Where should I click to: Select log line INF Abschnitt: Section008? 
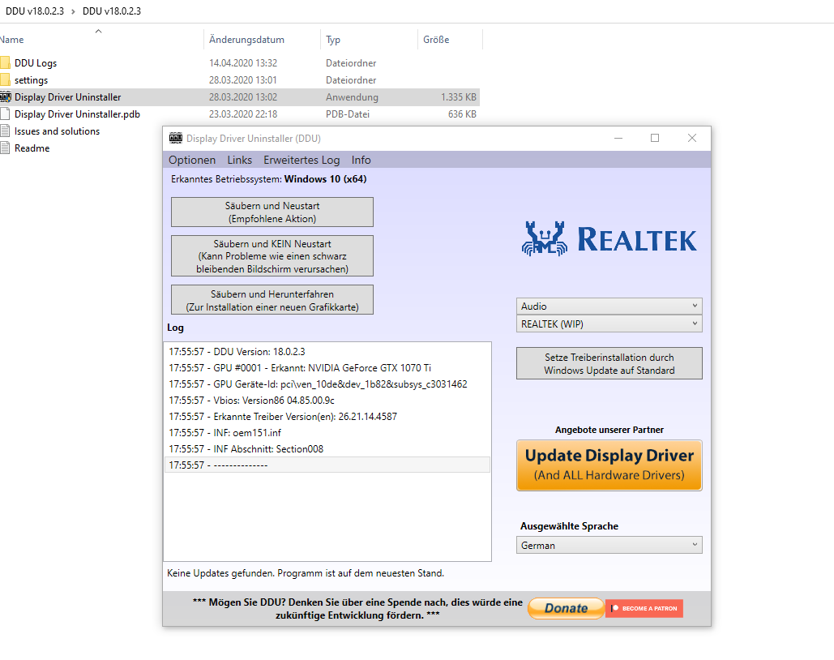pyautogui.click(x=327, y=449)
